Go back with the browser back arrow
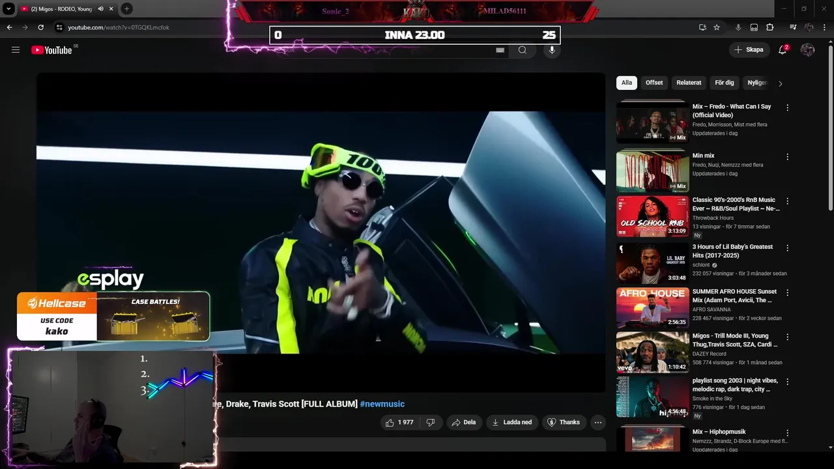Image resolution: width=834 pixels, height=469 pixels. 9,27
